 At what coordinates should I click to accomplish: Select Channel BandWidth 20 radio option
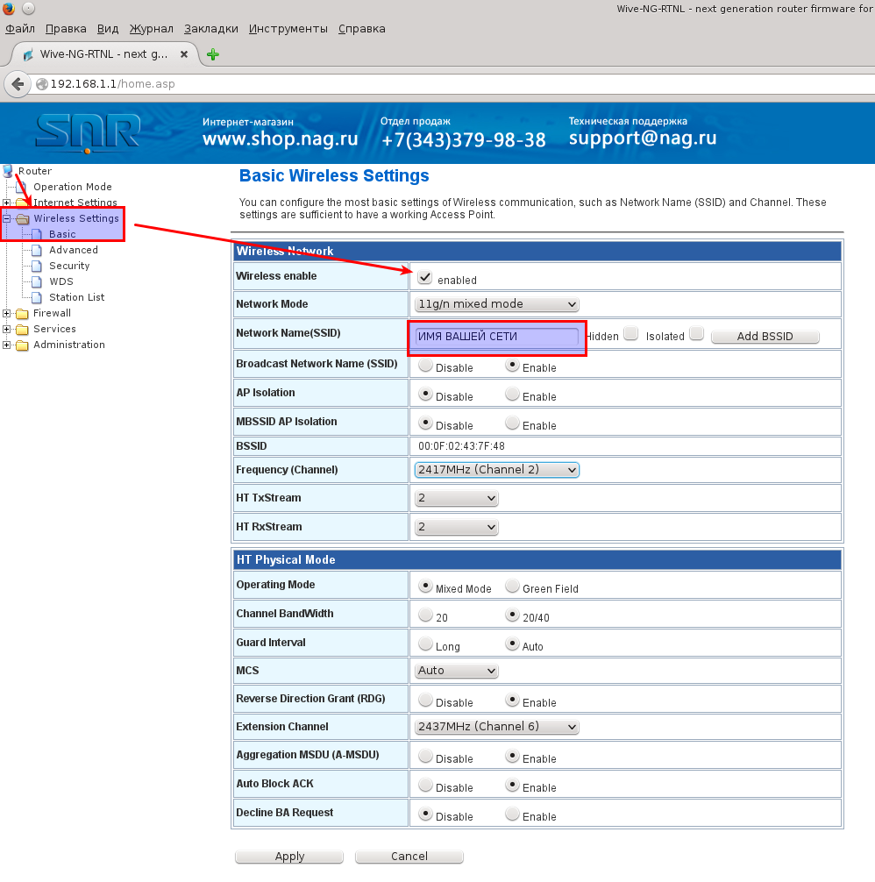coord(425,615)
